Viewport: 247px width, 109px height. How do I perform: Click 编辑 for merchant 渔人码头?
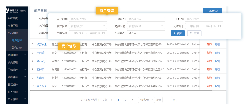tap(217, 86)
